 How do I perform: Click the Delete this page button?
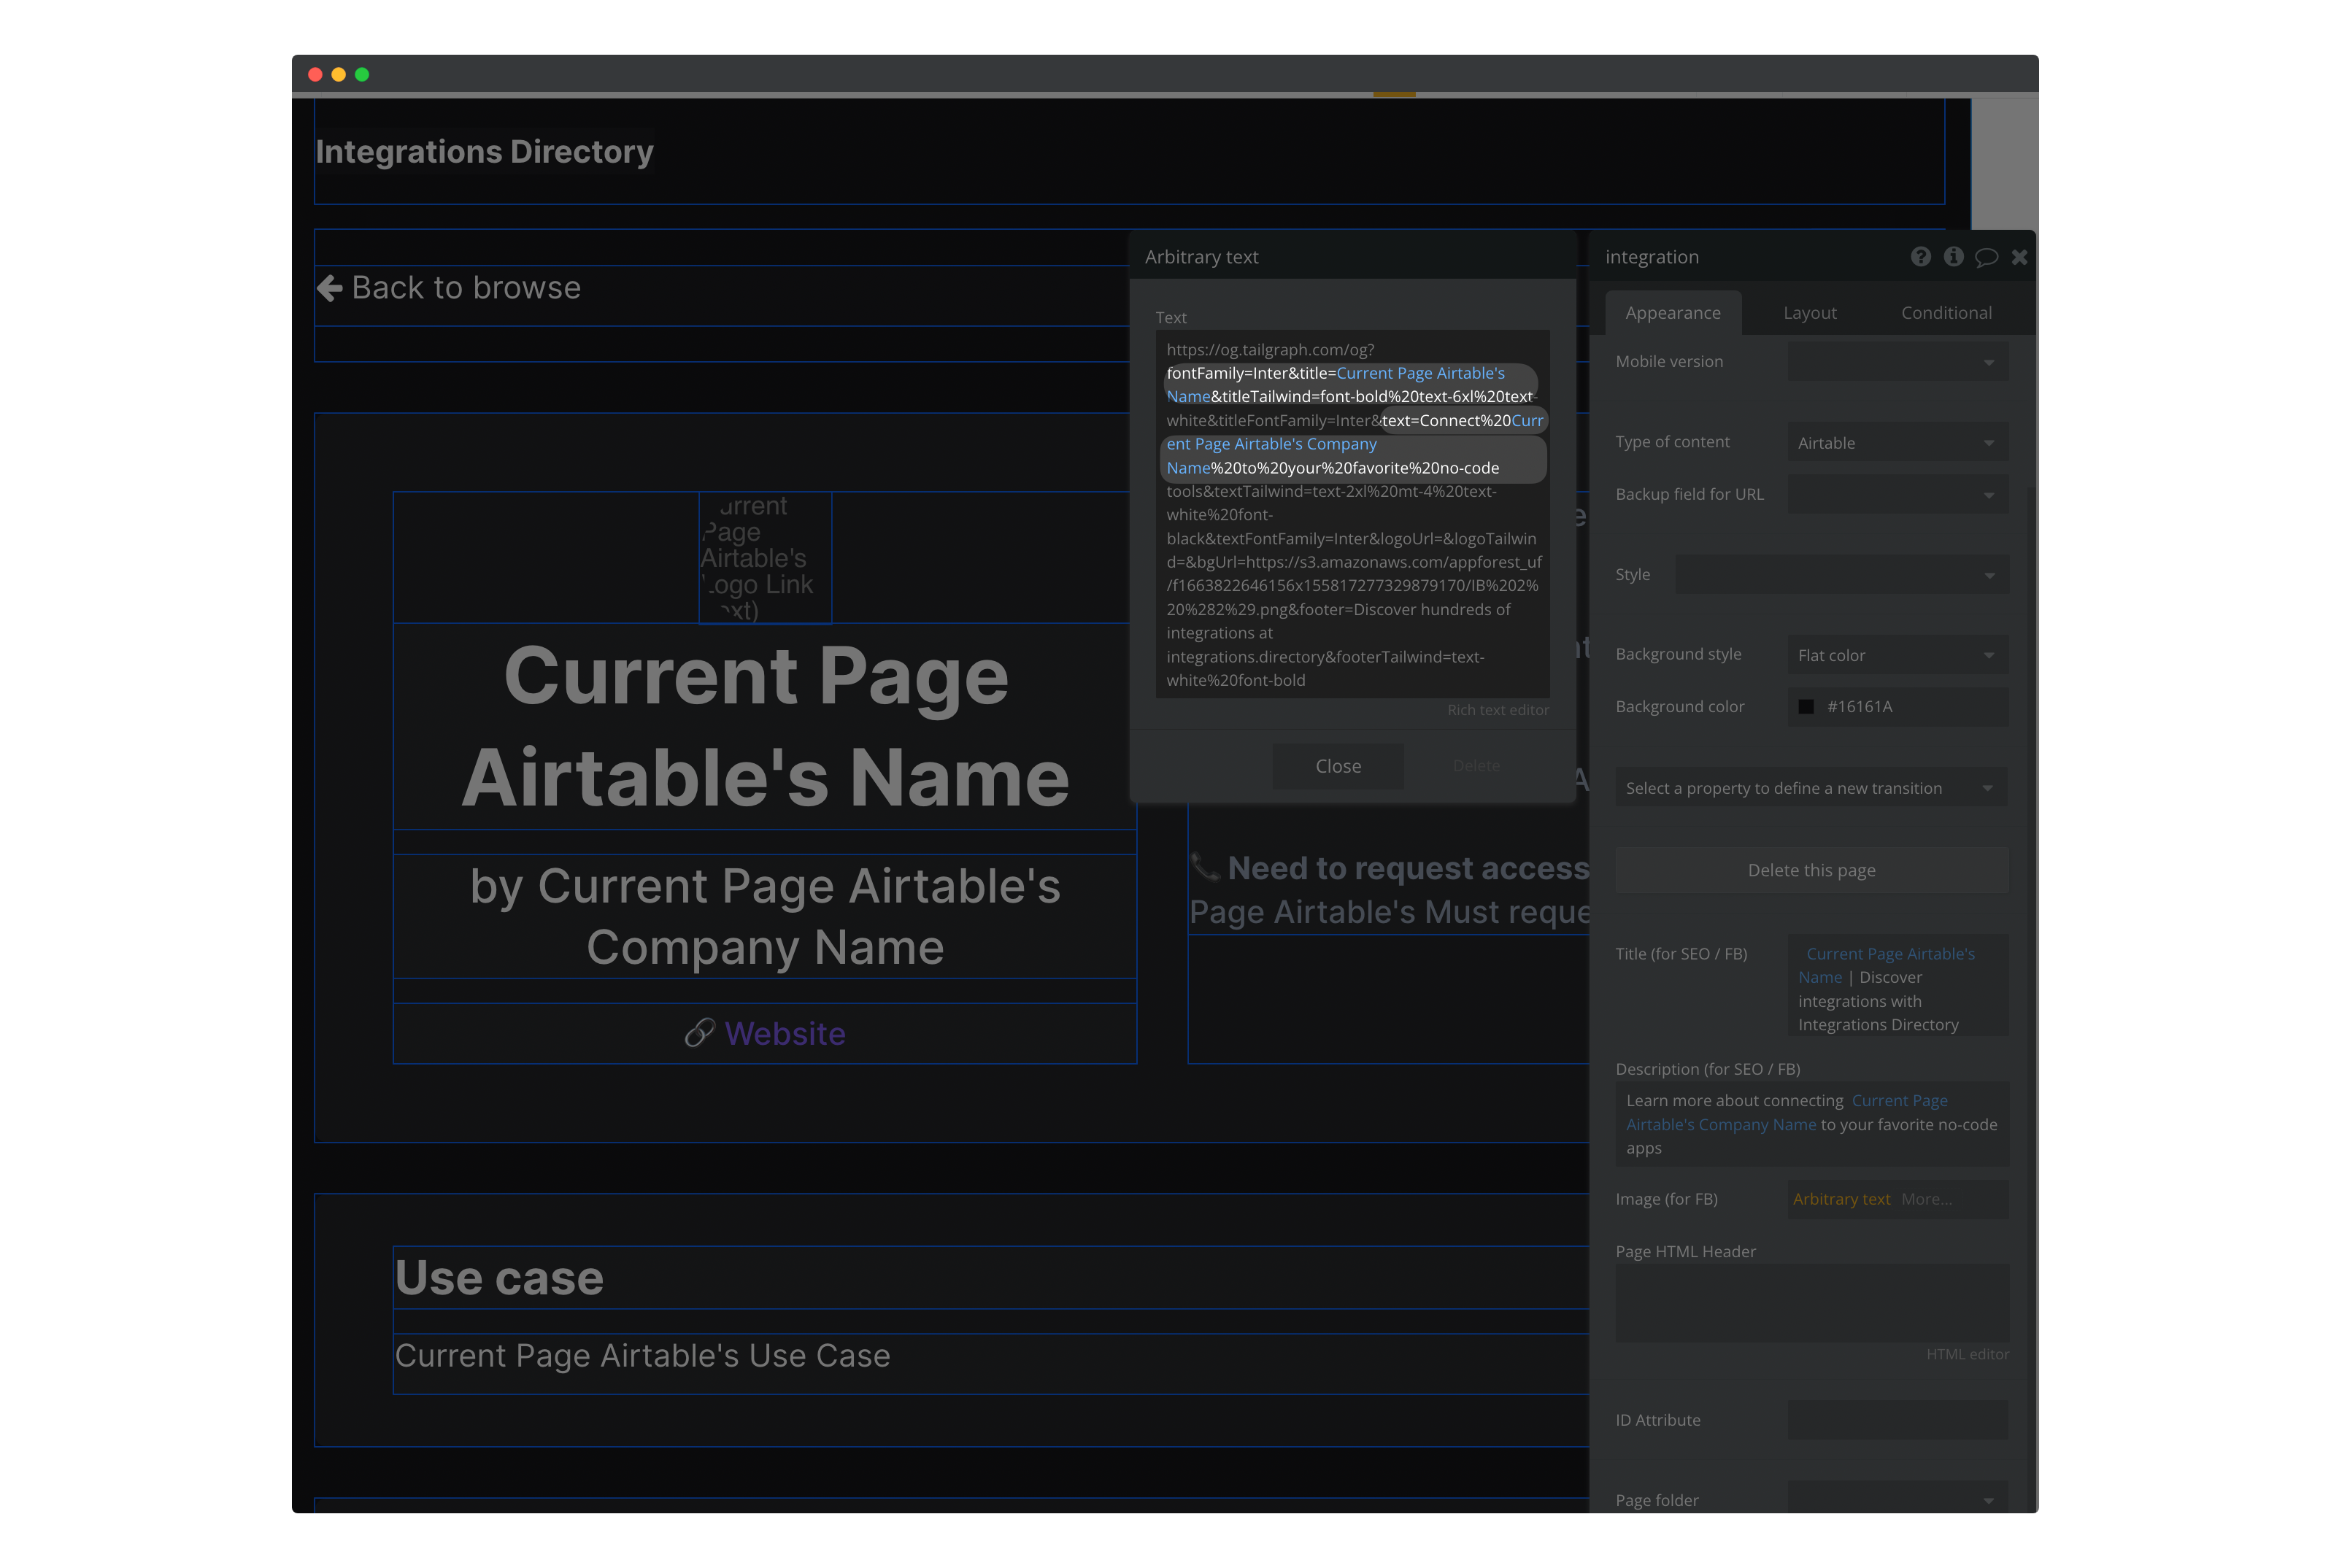point(1811,870)
